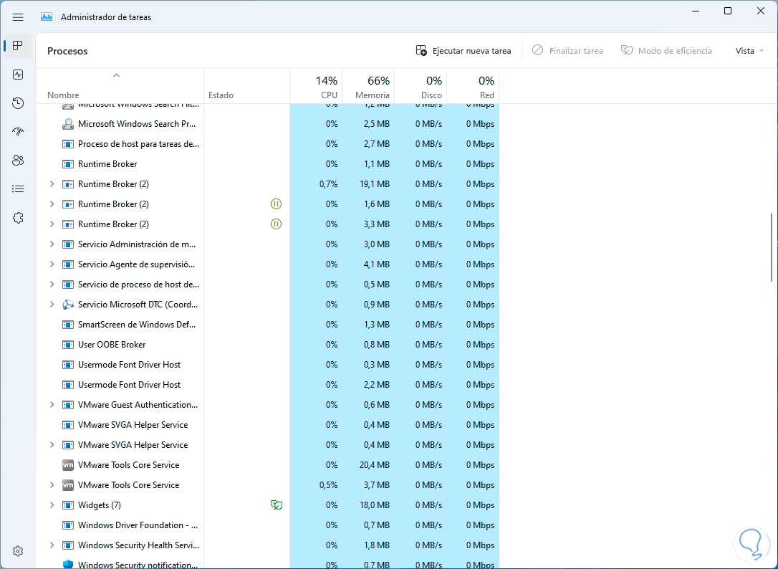Expand the second VMware SVGA Helper Service row
778x569 pixels.
pyautogui.click(x=52, y=445)
